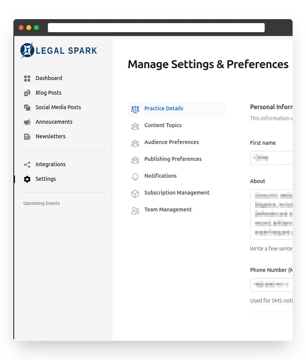Click into the First name field
306x360 pixels.
coord(271,158)
